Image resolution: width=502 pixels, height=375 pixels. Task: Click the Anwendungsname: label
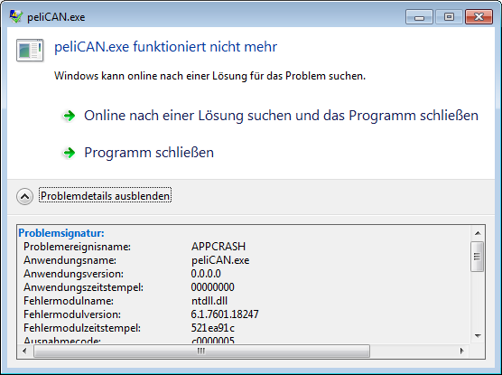point(70,260)
